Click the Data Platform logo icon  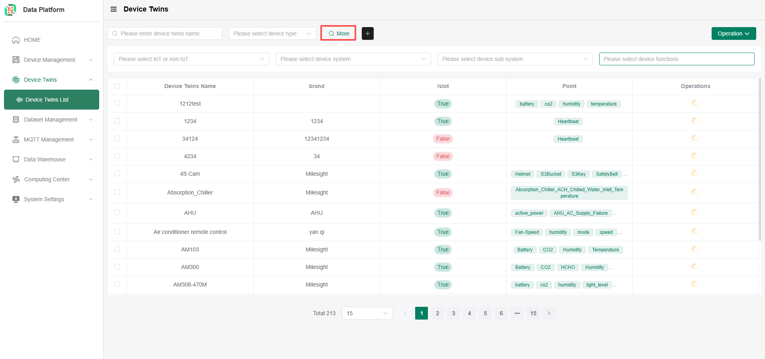[10, 10]
